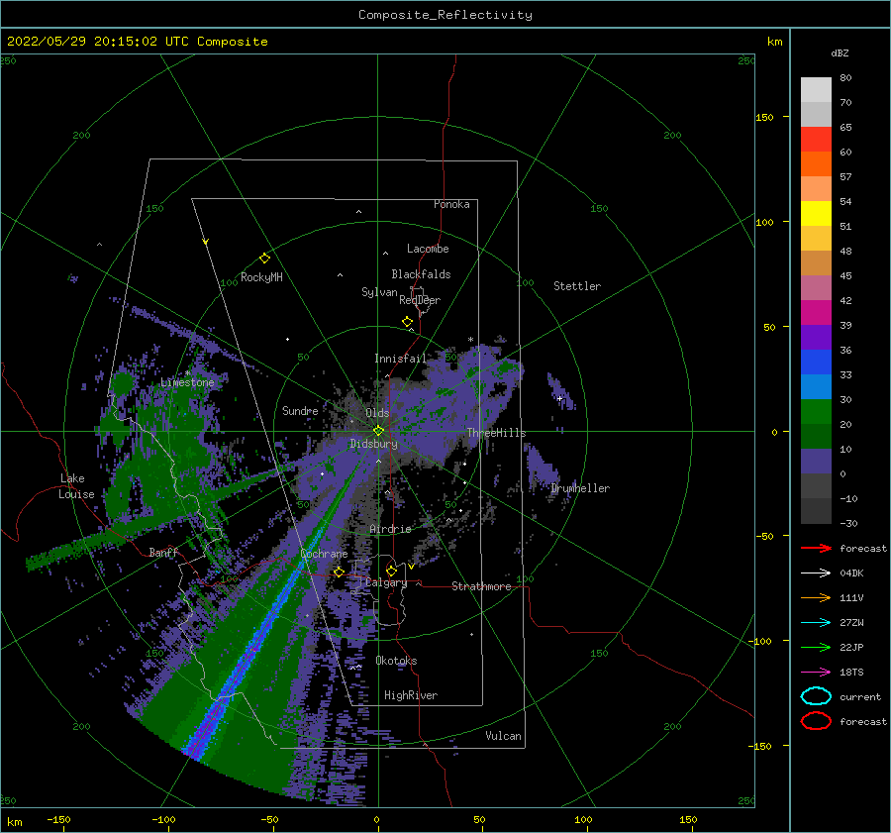Click the Lacombe town label
The width and height of the screenshot is (891, 833).
coord(428,249)
